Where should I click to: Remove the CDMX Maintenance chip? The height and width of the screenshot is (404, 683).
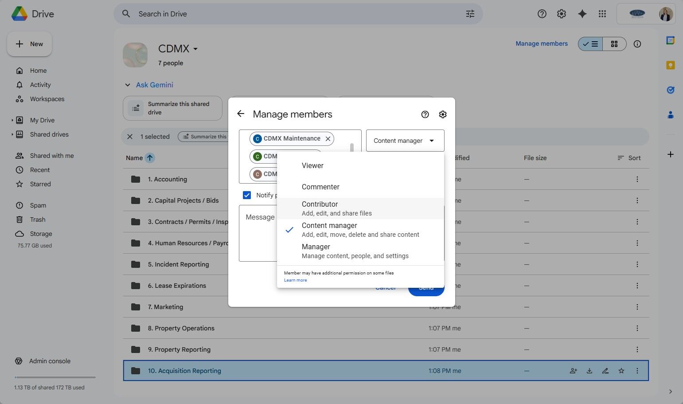tap(328, 139)
